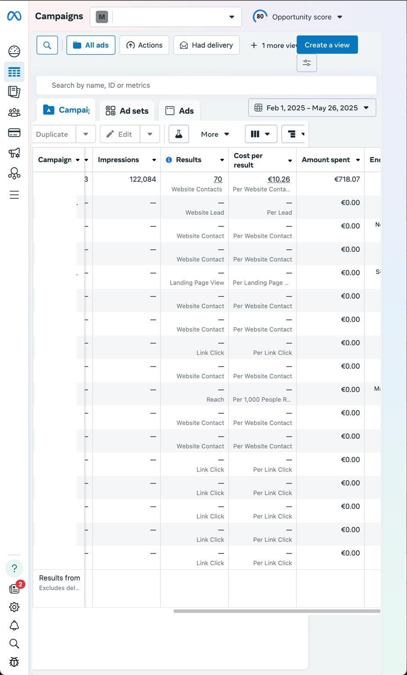
Task: Click the sidebar search magnifier icon
Action: point(14,644)
